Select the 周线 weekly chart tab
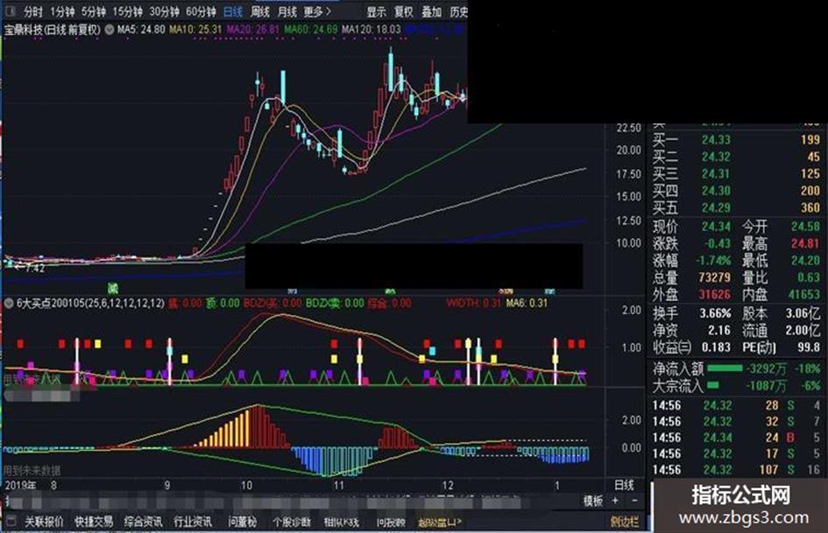Screen dimensions: 828x533 point(260,11)
